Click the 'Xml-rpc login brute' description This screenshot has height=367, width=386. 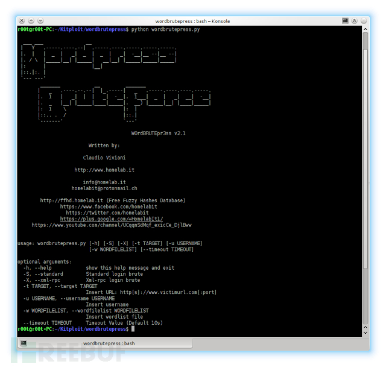pos(113,280)
